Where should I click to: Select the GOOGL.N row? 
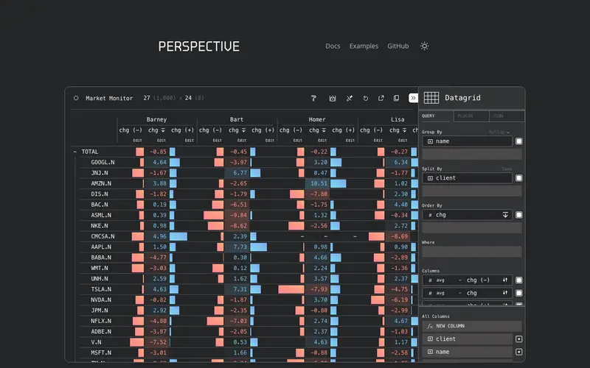click(103, 162)
